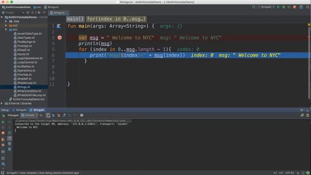Click Pause Program icon in debug sidebar
This screenshot has width=311, height=175.
(3, 127)
